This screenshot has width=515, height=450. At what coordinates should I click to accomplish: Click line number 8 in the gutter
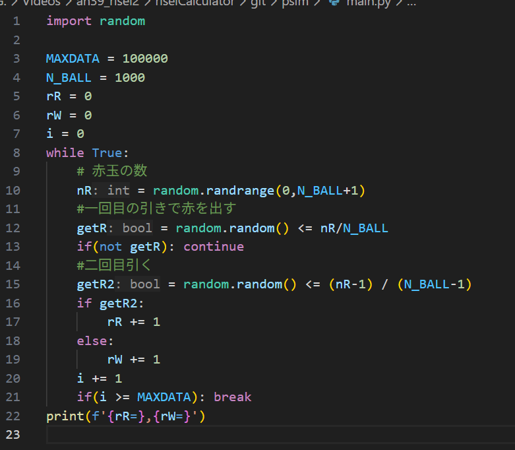coord(16,153)
